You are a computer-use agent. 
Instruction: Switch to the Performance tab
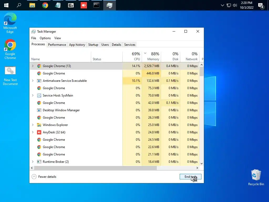coord(57,45)
